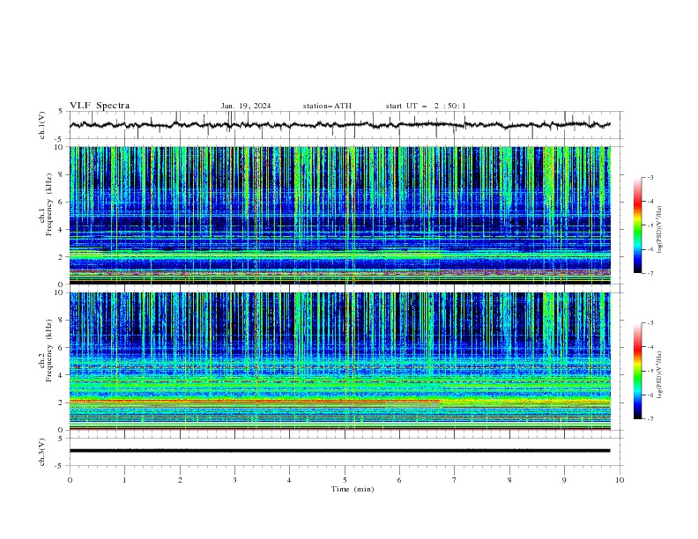Click the "-3" label on ch.1 color scale
This screenshot has height=539, width=698.
(x=650, y=177)
